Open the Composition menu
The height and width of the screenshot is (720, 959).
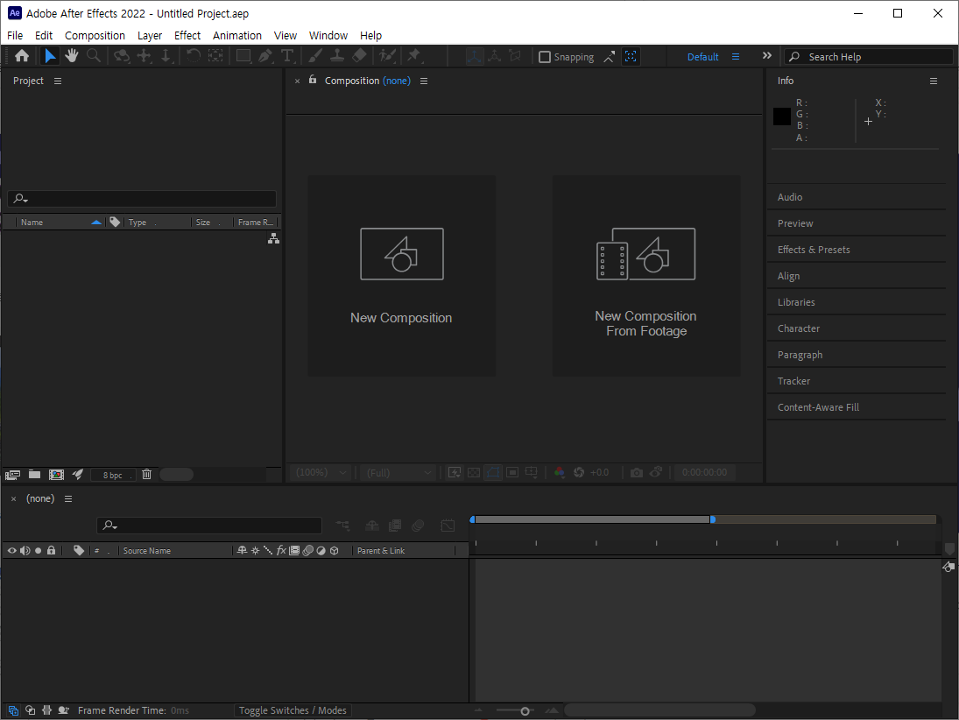tap(95, 36)
